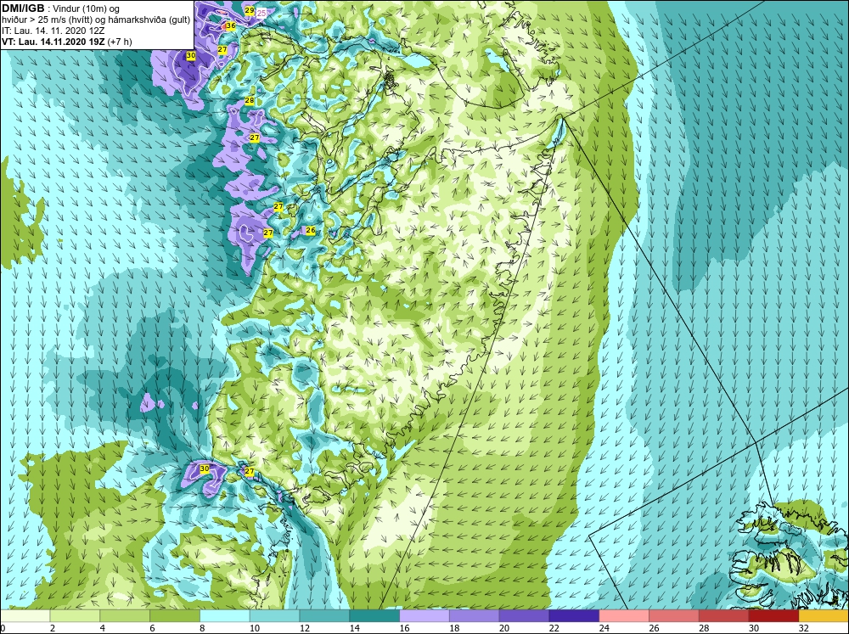Viewport: 849px width, 634px height.
Task: Click the 24–26 m/s pink legend swatch
Action: 624,616
